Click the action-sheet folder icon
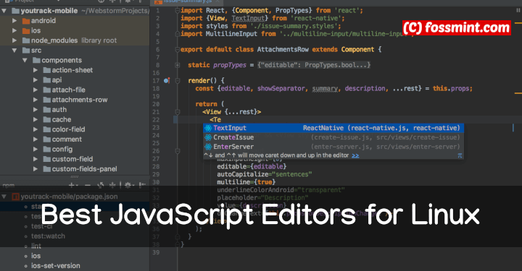 47,70
